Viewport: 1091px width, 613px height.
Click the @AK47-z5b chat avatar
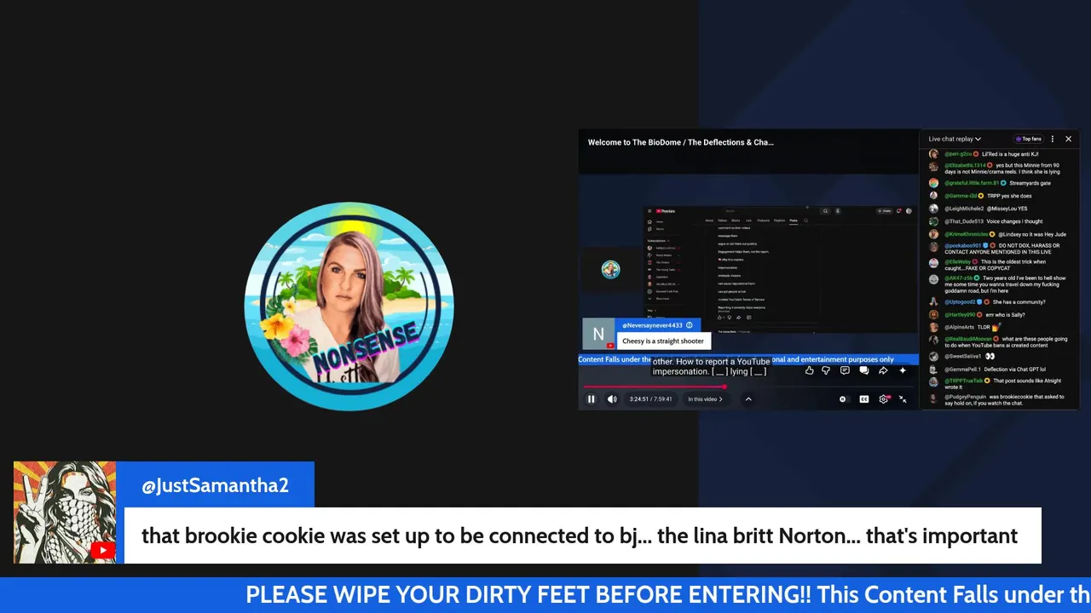[933, 279]
